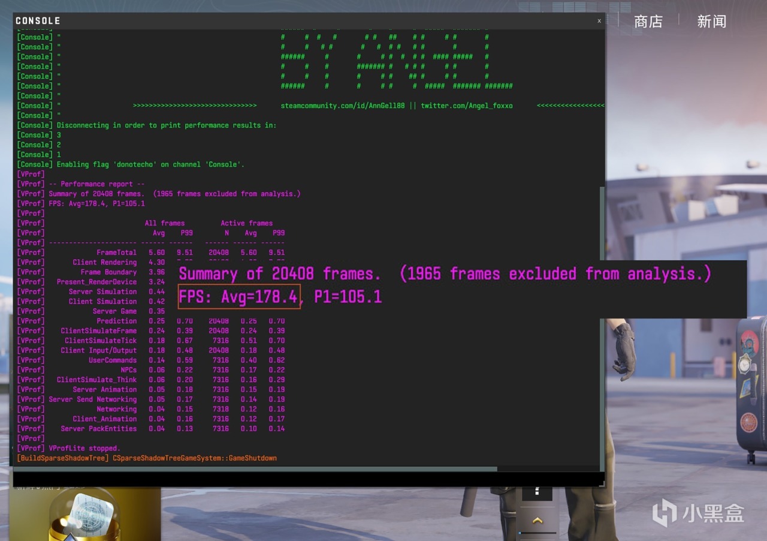The width and height of the screenshot is (767, 541).
Task: Select the 'FrameTotal' row label
Action: (x=116, y=253)
